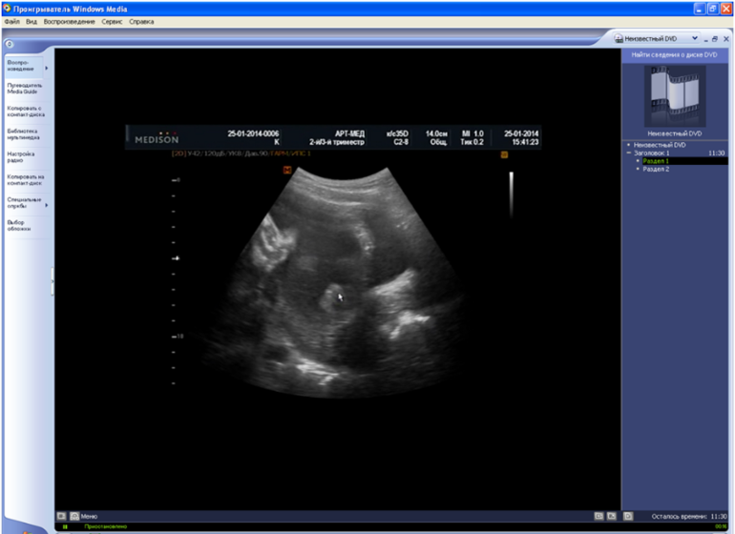Click the first small icon at the video bar's bottom right

598,516
